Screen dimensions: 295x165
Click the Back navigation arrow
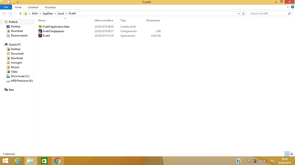pyautogui.click(x=4, y=14)
